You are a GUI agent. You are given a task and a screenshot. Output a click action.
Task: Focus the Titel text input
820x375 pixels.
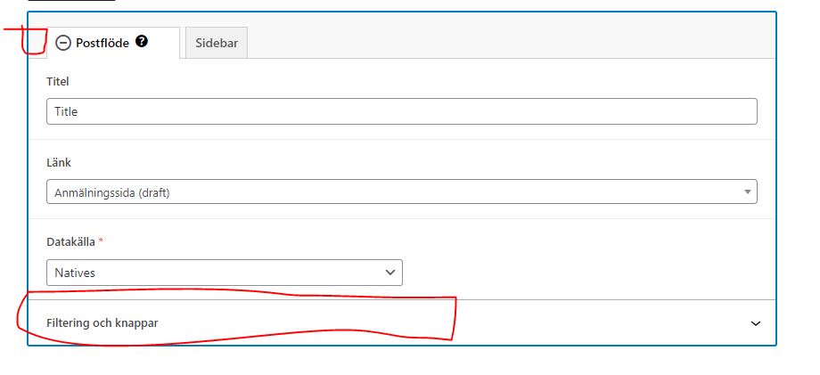pyautogui.click(x=402, y=111)
